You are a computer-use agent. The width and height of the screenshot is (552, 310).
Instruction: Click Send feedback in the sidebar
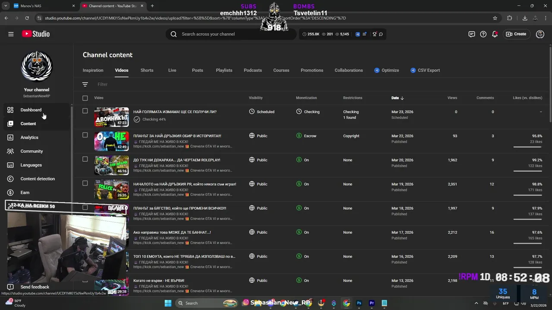(x=34, y=287)
